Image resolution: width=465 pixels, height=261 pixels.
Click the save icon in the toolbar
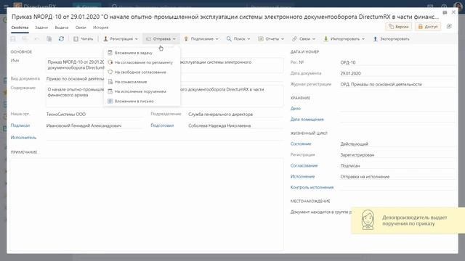[x=13, y=38]
